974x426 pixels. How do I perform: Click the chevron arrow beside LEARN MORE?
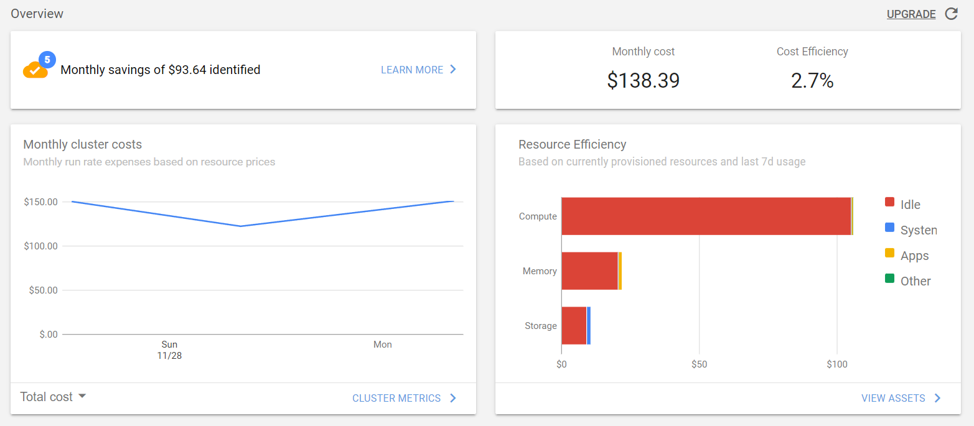(454, 70)
